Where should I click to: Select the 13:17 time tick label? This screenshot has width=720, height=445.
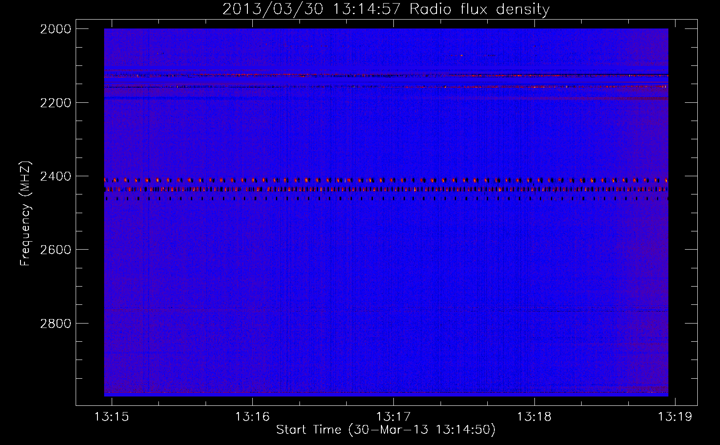click(393, 417)
